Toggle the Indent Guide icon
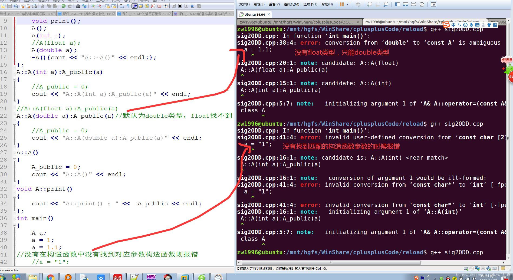Viewport: 513px width, 280px height. click(134, 6)
